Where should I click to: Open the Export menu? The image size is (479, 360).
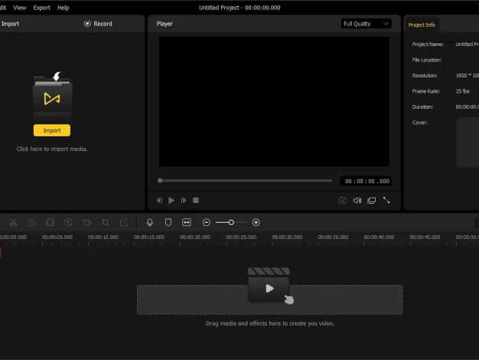pos(41,8)
